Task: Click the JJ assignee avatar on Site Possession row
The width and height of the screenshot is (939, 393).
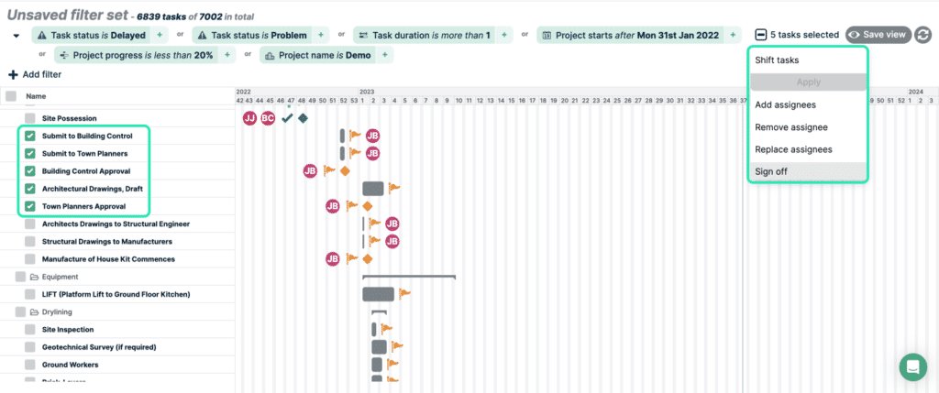Action: [249, 118]
